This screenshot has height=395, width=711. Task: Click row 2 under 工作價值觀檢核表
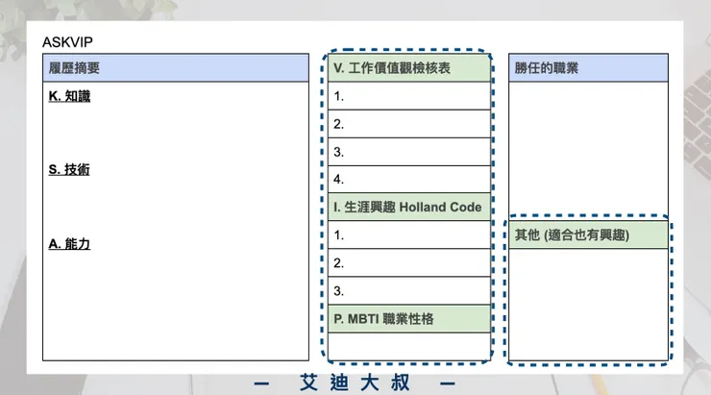point(409,124)
